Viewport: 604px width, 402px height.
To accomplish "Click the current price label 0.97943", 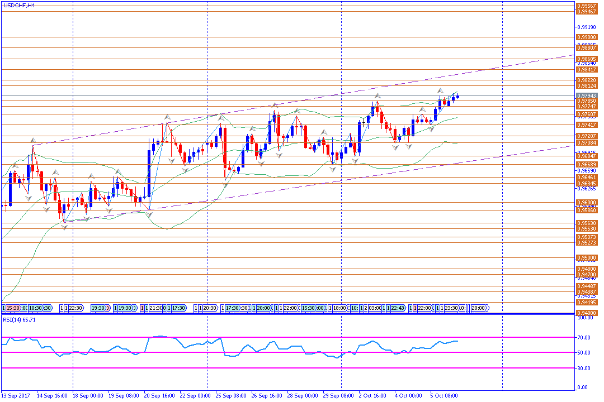I will pyautogui.click(x=586, y=95).
